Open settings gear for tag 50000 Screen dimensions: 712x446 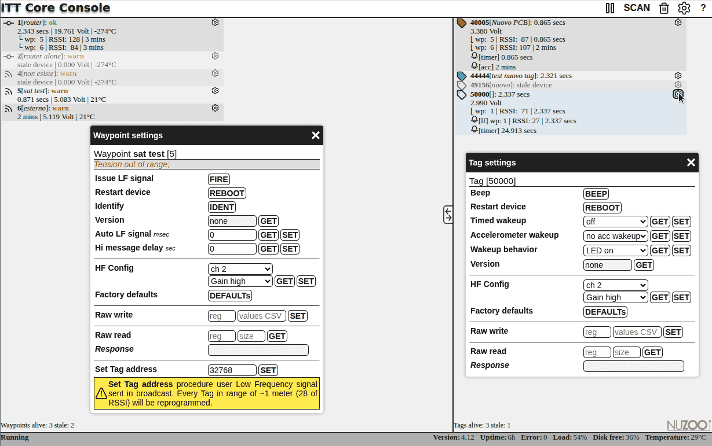(x=678, y=94)
